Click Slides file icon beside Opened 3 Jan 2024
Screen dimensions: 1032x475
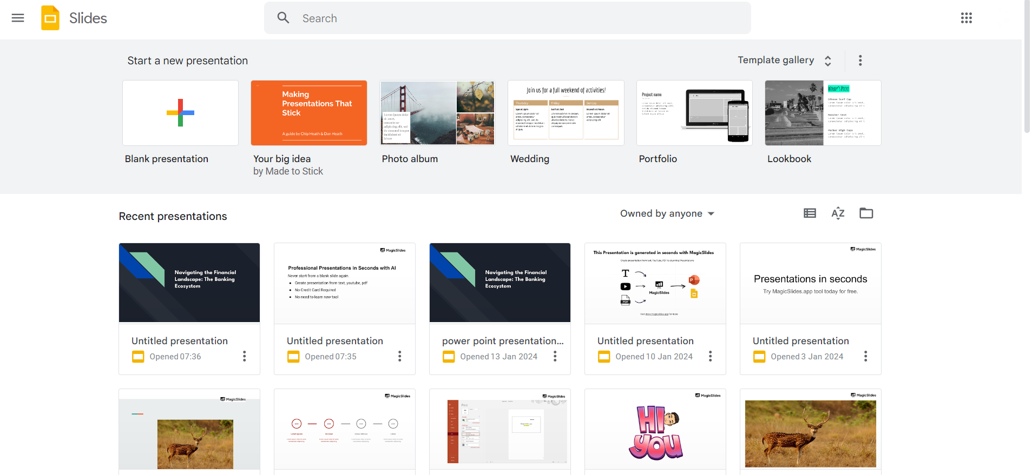click(x=759, y=357)
